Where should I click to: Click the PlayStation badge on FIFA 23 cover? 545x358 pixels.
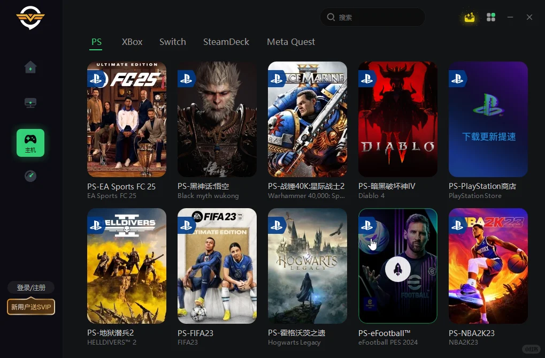click(186, 226)
